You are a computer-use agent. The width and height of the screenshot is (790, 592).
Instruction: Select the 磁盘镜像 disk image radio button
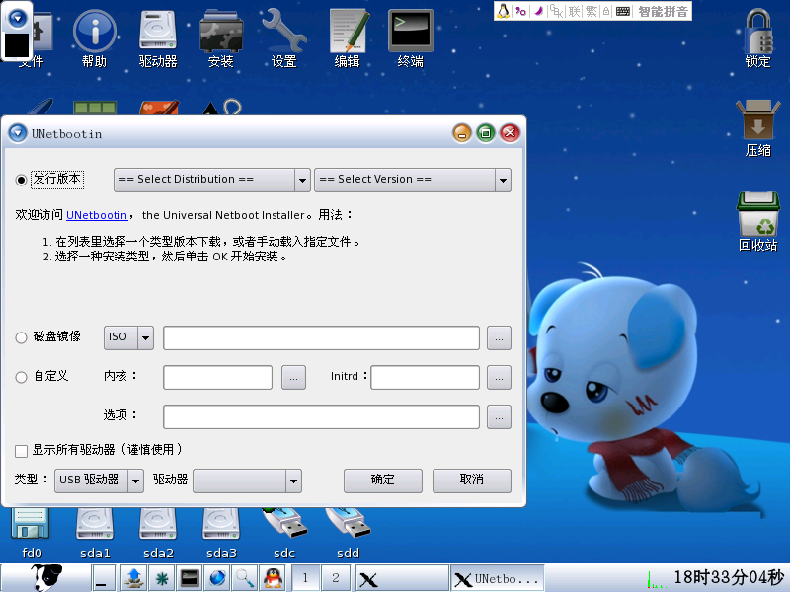21,337
